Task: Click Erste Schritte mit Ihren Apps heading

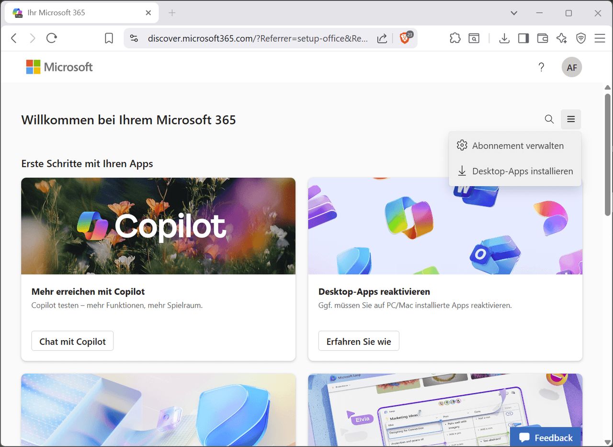Action: click(x=87, y=163)
